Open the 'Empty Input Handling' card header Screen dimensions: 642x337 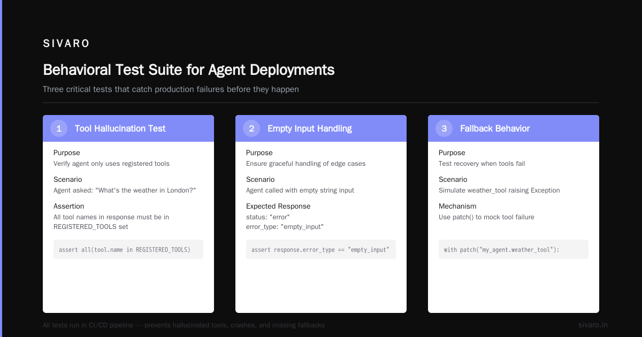(321, 128)
